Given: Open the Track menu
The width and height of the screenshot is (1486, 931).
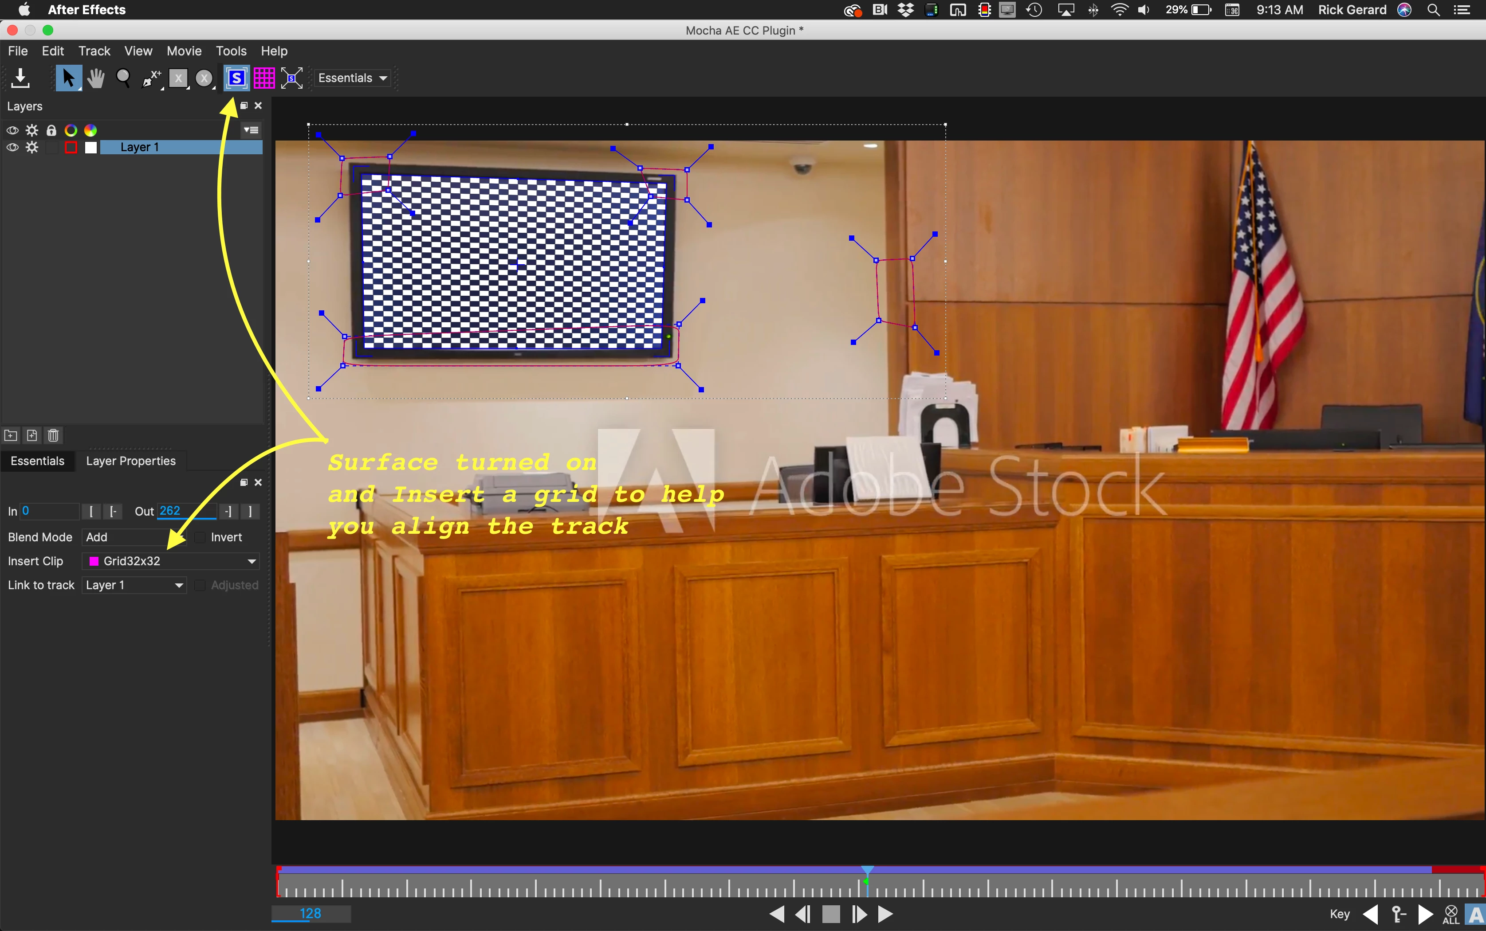Looking at the screenshot, I should pyautogui.click(x=94, y=51).
